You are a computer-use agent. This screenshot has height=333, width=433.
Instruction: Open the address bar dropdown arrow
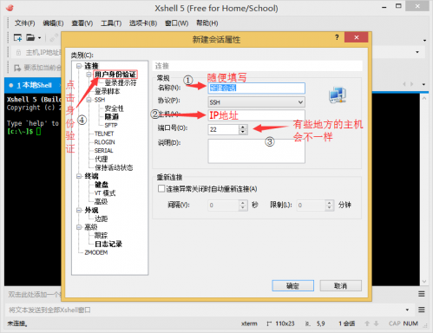417,52
